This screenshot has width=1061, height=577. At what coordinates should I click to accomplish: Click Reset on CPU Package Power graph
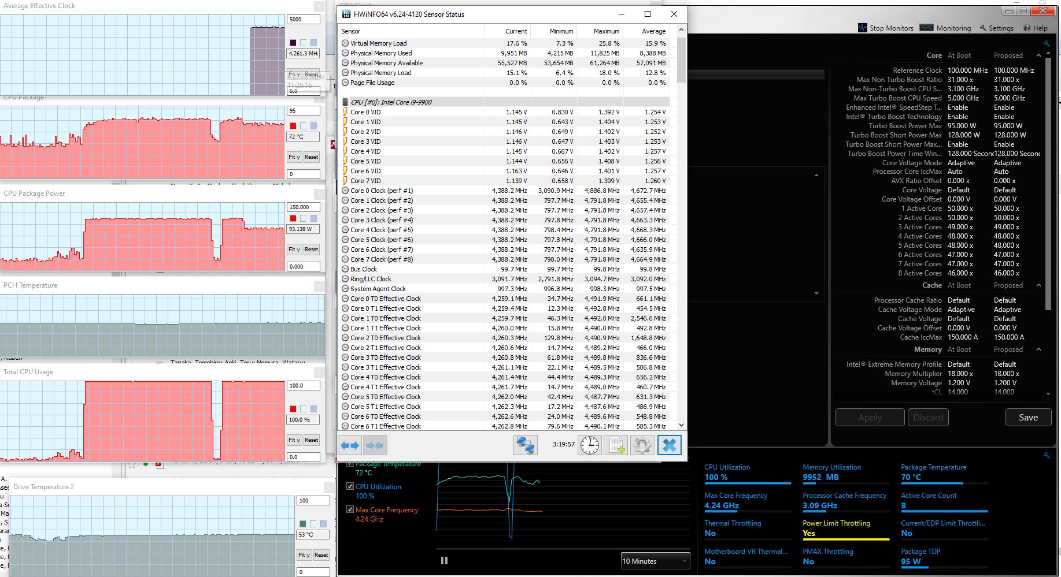click(x=311, y=250)
